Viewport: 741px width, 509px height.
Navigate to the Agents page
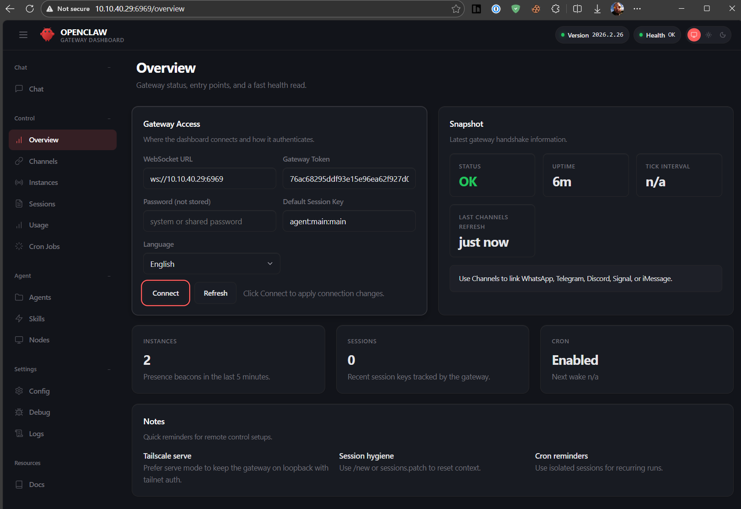pos(63,297)
